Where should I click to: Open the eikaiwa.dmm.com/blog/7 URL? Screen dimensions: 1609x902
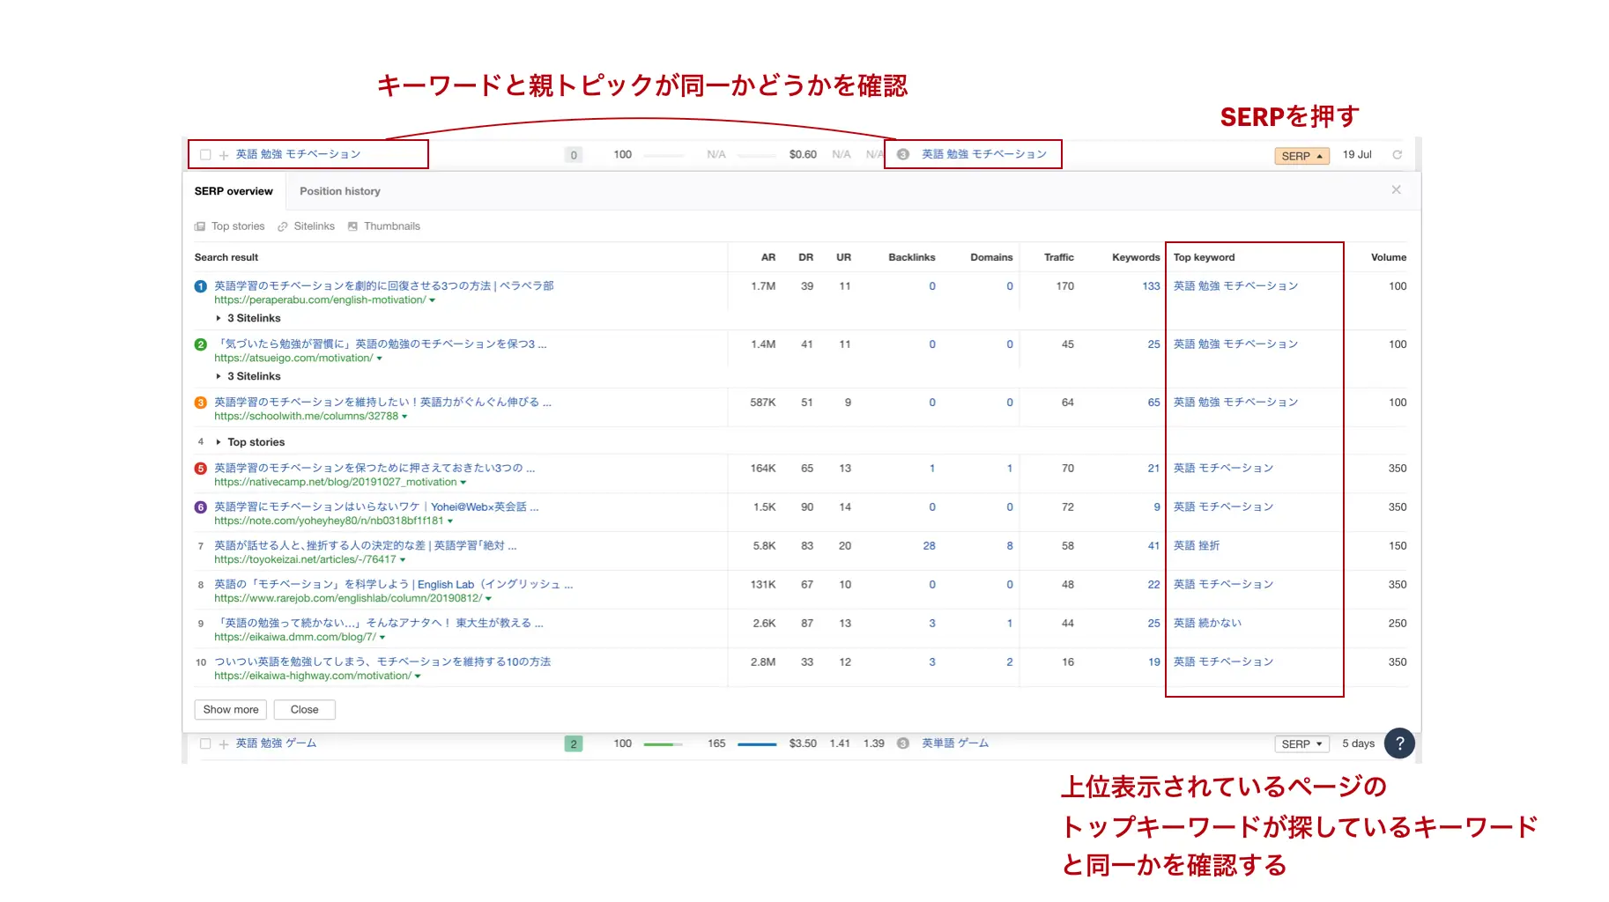click(x=295, y=637)
